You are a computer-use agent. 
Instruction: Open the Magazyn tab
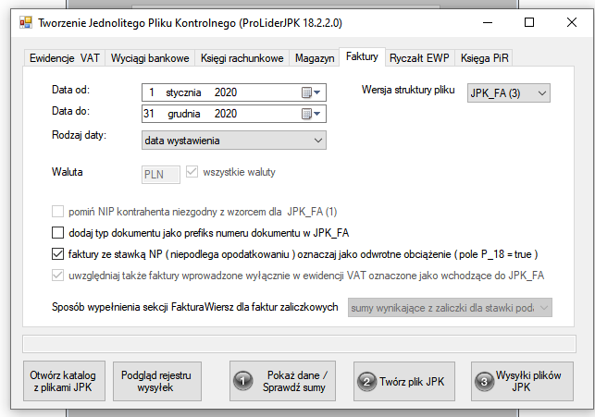click(315, 58)
